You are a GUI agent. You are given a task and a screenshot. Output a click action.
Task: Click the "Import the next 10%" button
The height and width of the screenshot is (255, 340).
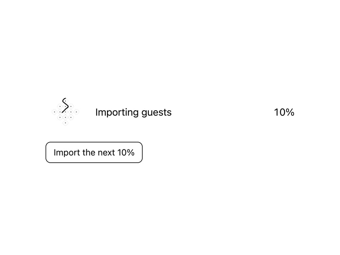point(94,152)
